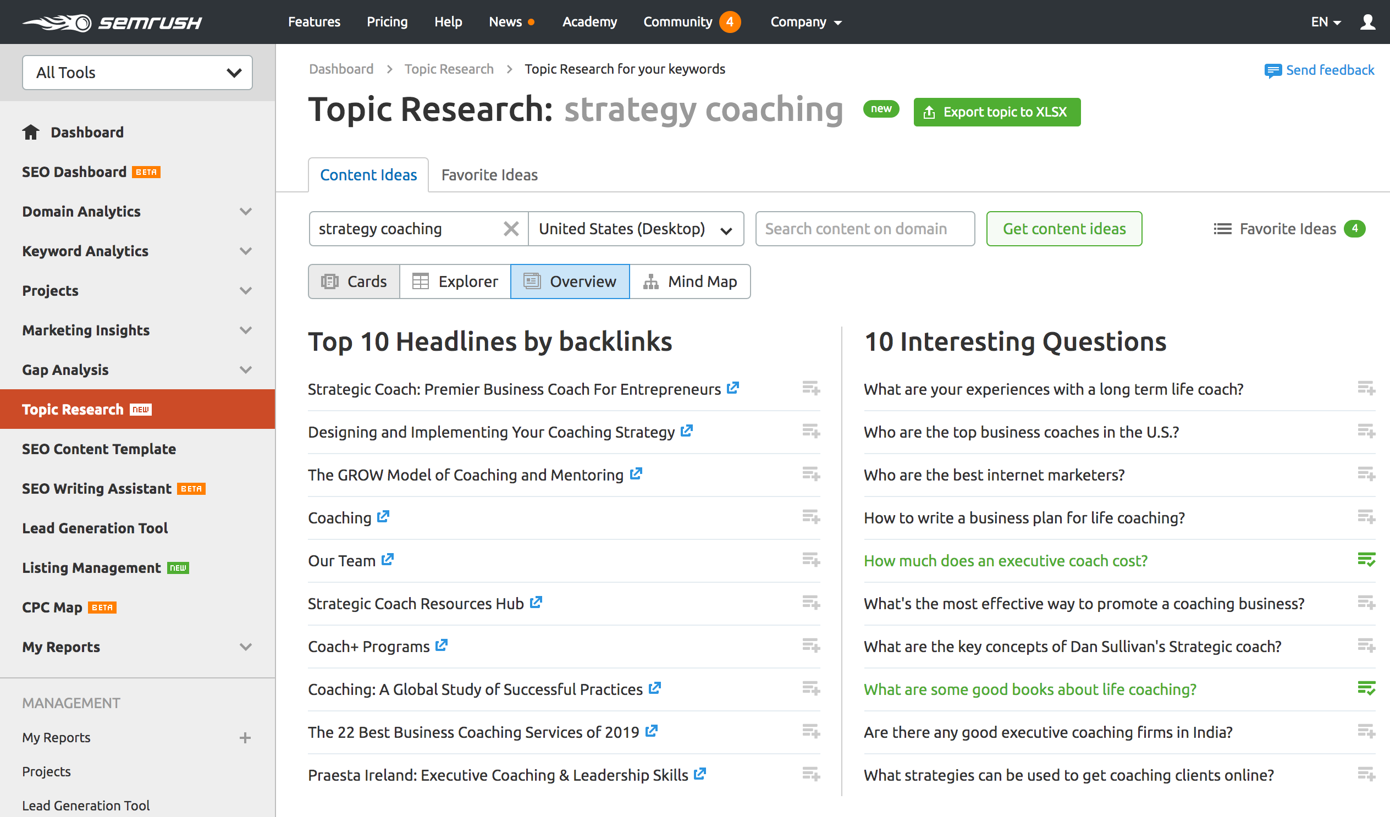Expand the Domain Analytics section
The width and height of the screenshot is (1390, 817).
(x=245, y=211)
